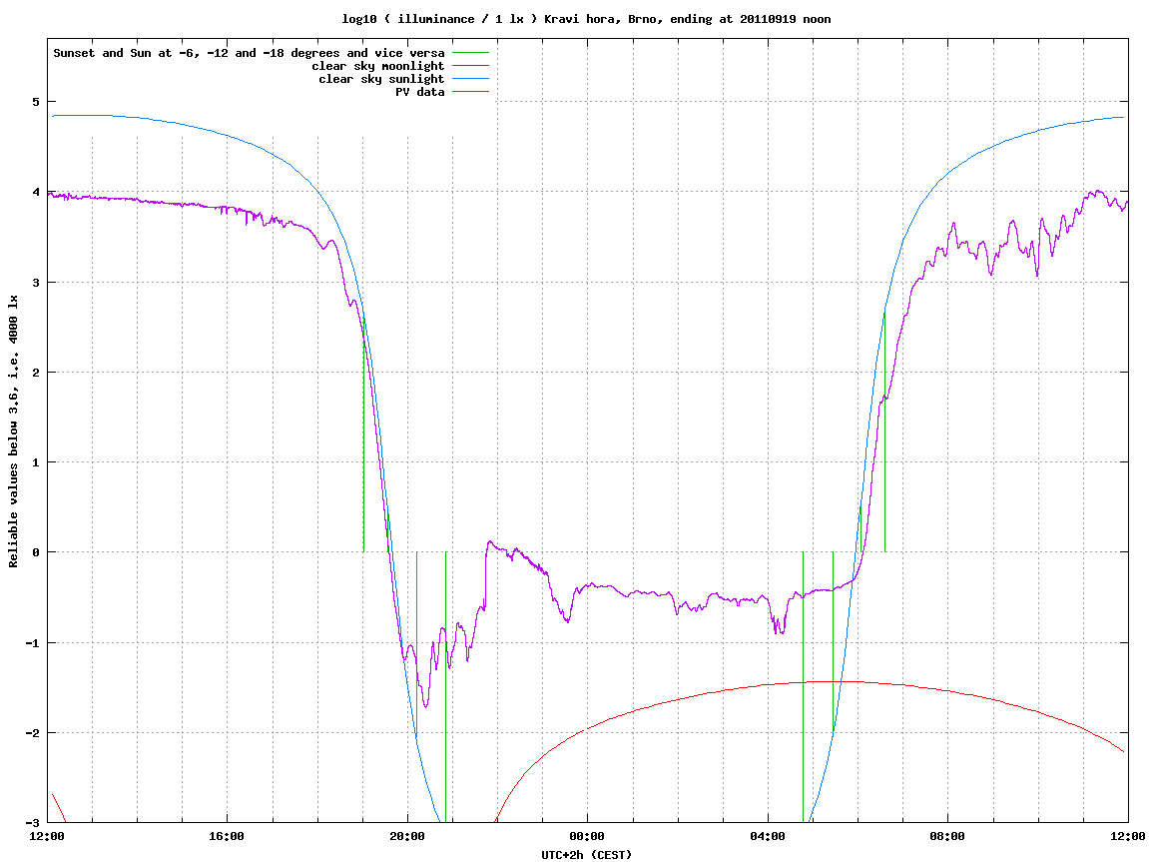Select the 'PV data' legend label
The image size is (1149, 862).
pyautogui.click(x=420, y=92)
